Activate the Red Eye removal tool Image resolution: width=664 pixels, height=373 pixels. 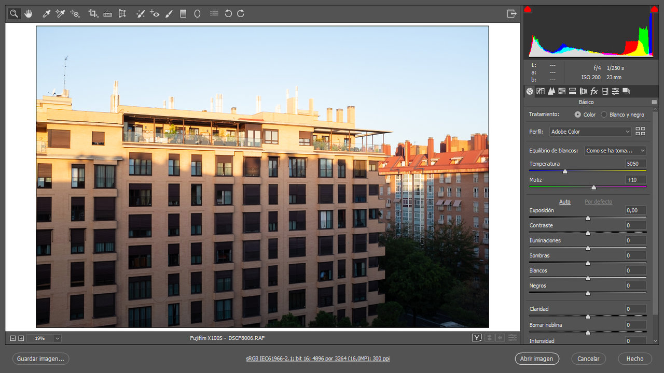[x=155, y=14]
